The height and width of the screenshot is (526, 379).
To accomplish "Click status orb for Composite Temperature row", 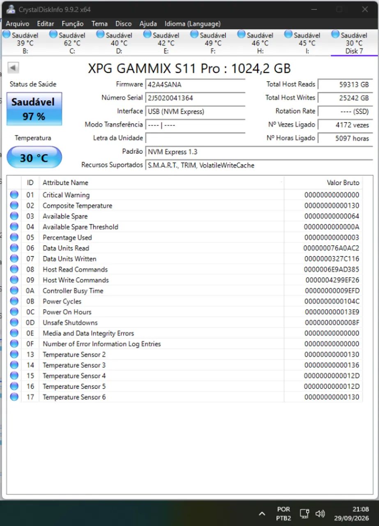I will click(14, 205).
